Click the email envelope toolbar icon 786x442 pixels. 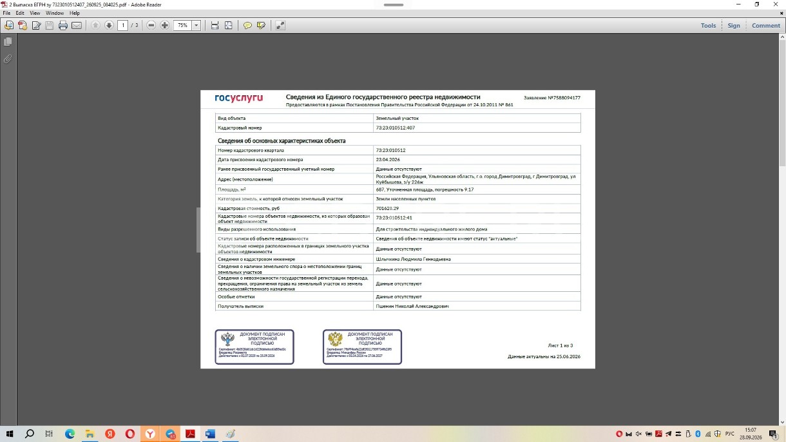tap(77, 25)
